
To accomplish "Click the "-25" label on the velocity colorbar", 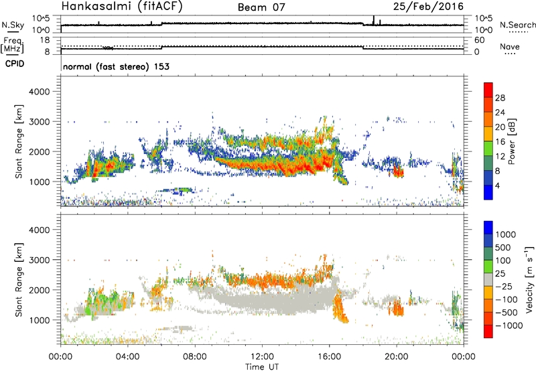I will tap(504, 287).
